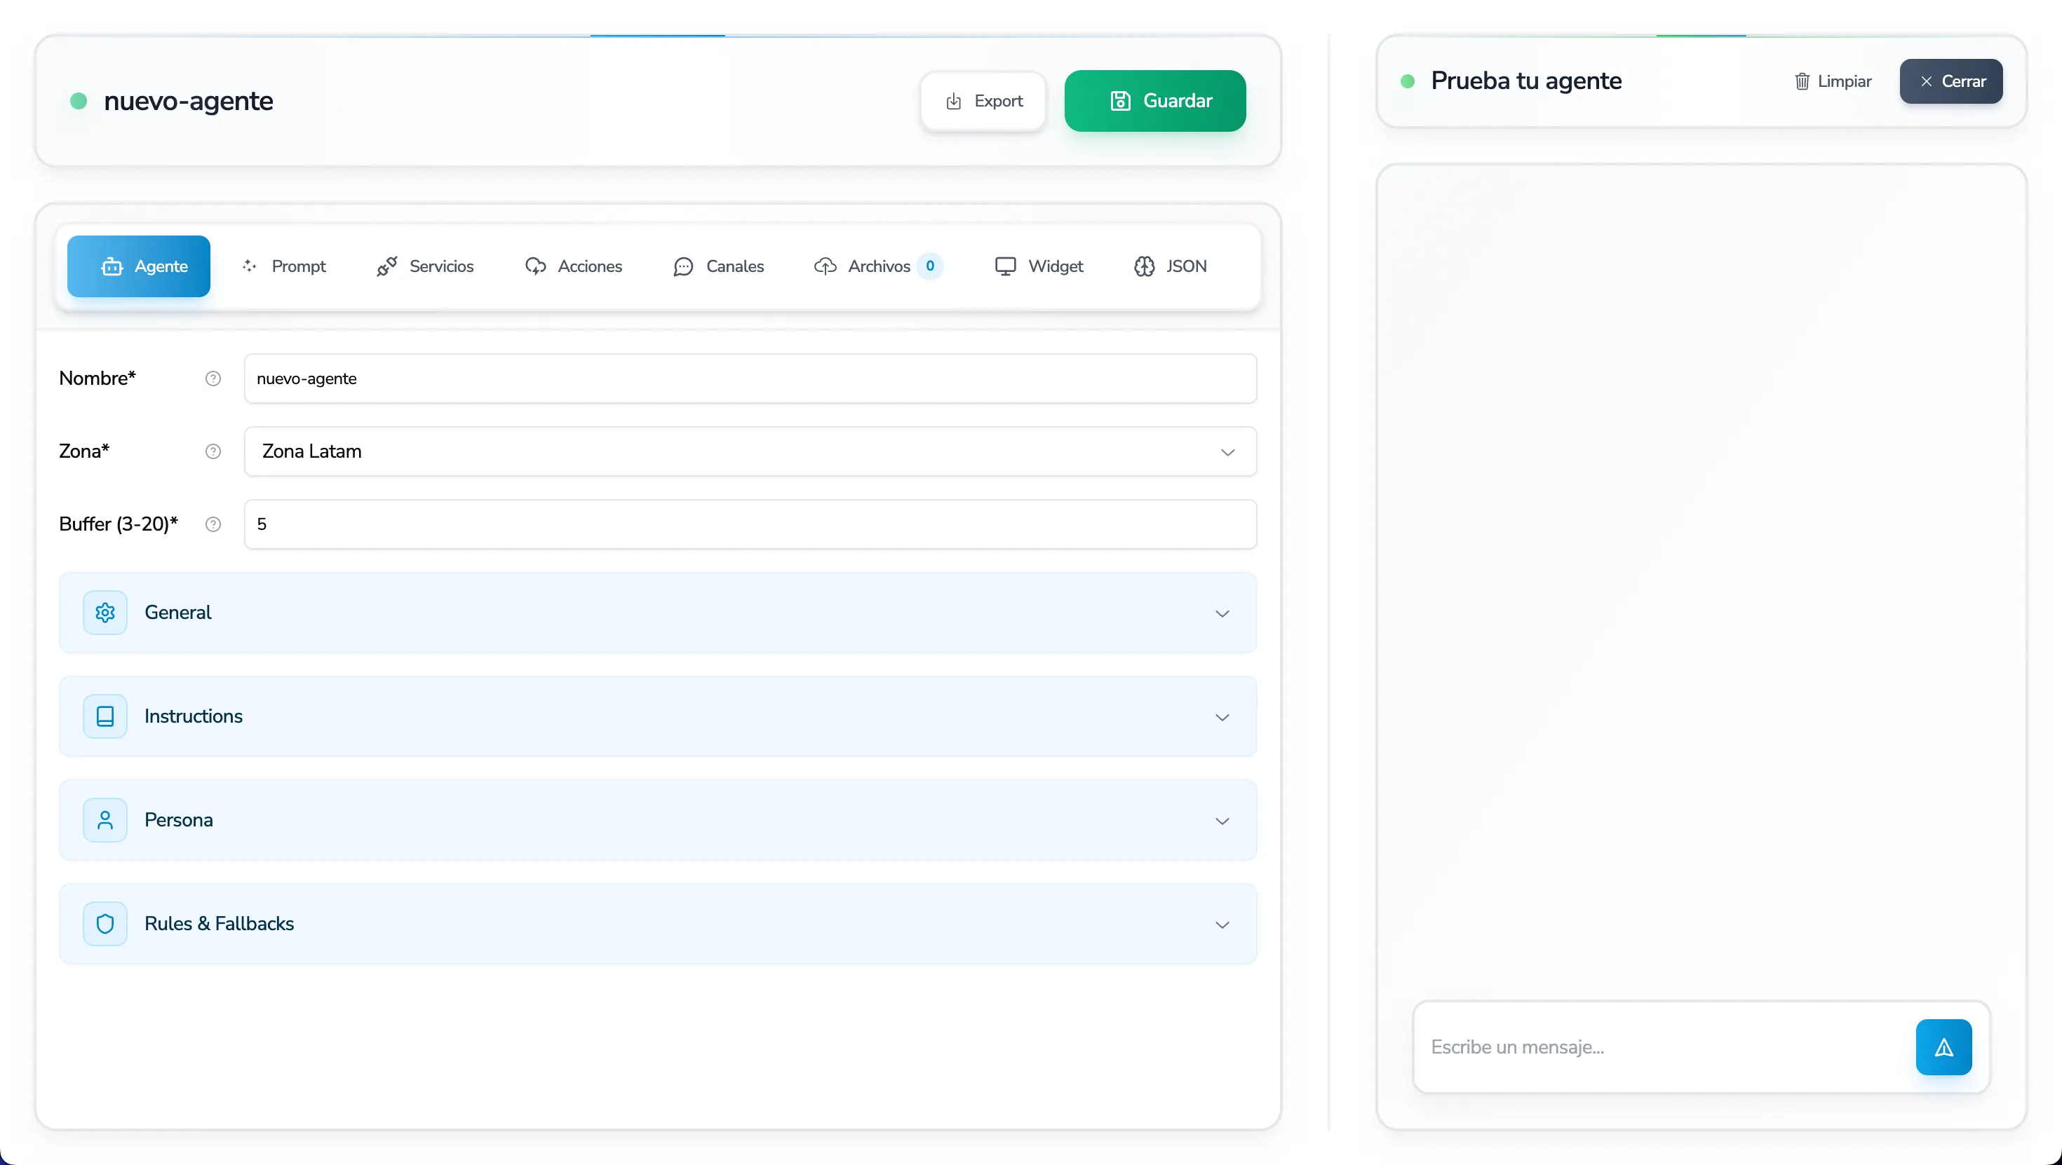Go to the Archivos tab
2062x1165 pixels.
coord(877,266)
